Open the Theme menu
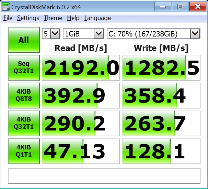The image size is (208, 189). (53, 18)
